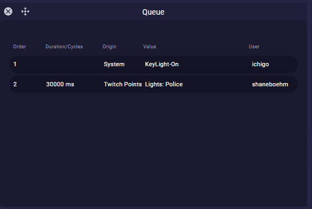Click the Value column header
Viewport: 312px width, 209px height.
click(x=150, y=47)
